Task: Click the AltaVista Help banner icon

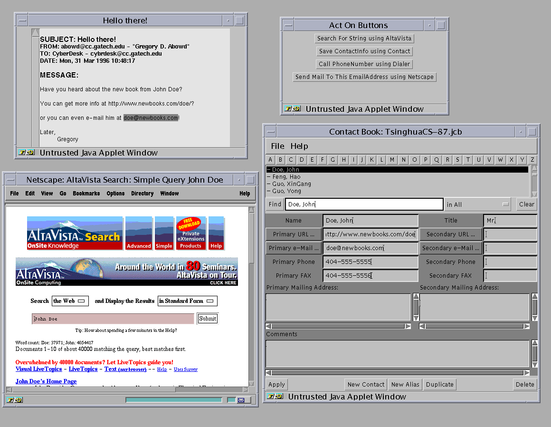Action: [216, 233]
